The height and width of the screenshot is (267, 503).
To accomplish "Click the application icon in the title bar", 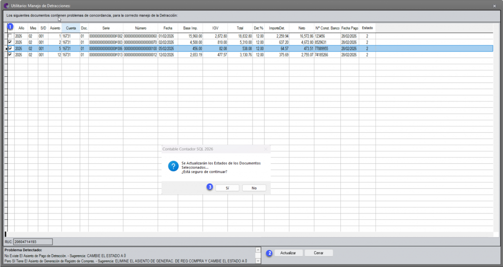I will 6,6.
